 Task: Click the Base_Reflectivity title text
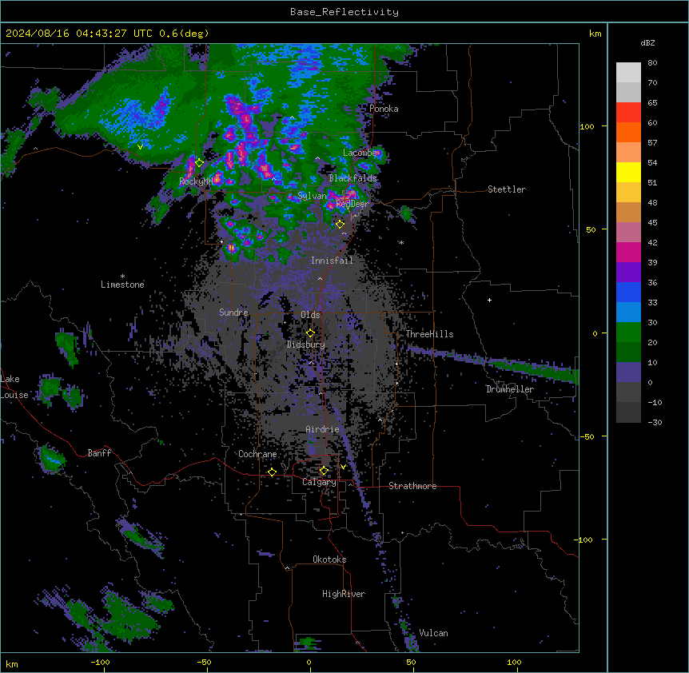(x=344, y=12)
